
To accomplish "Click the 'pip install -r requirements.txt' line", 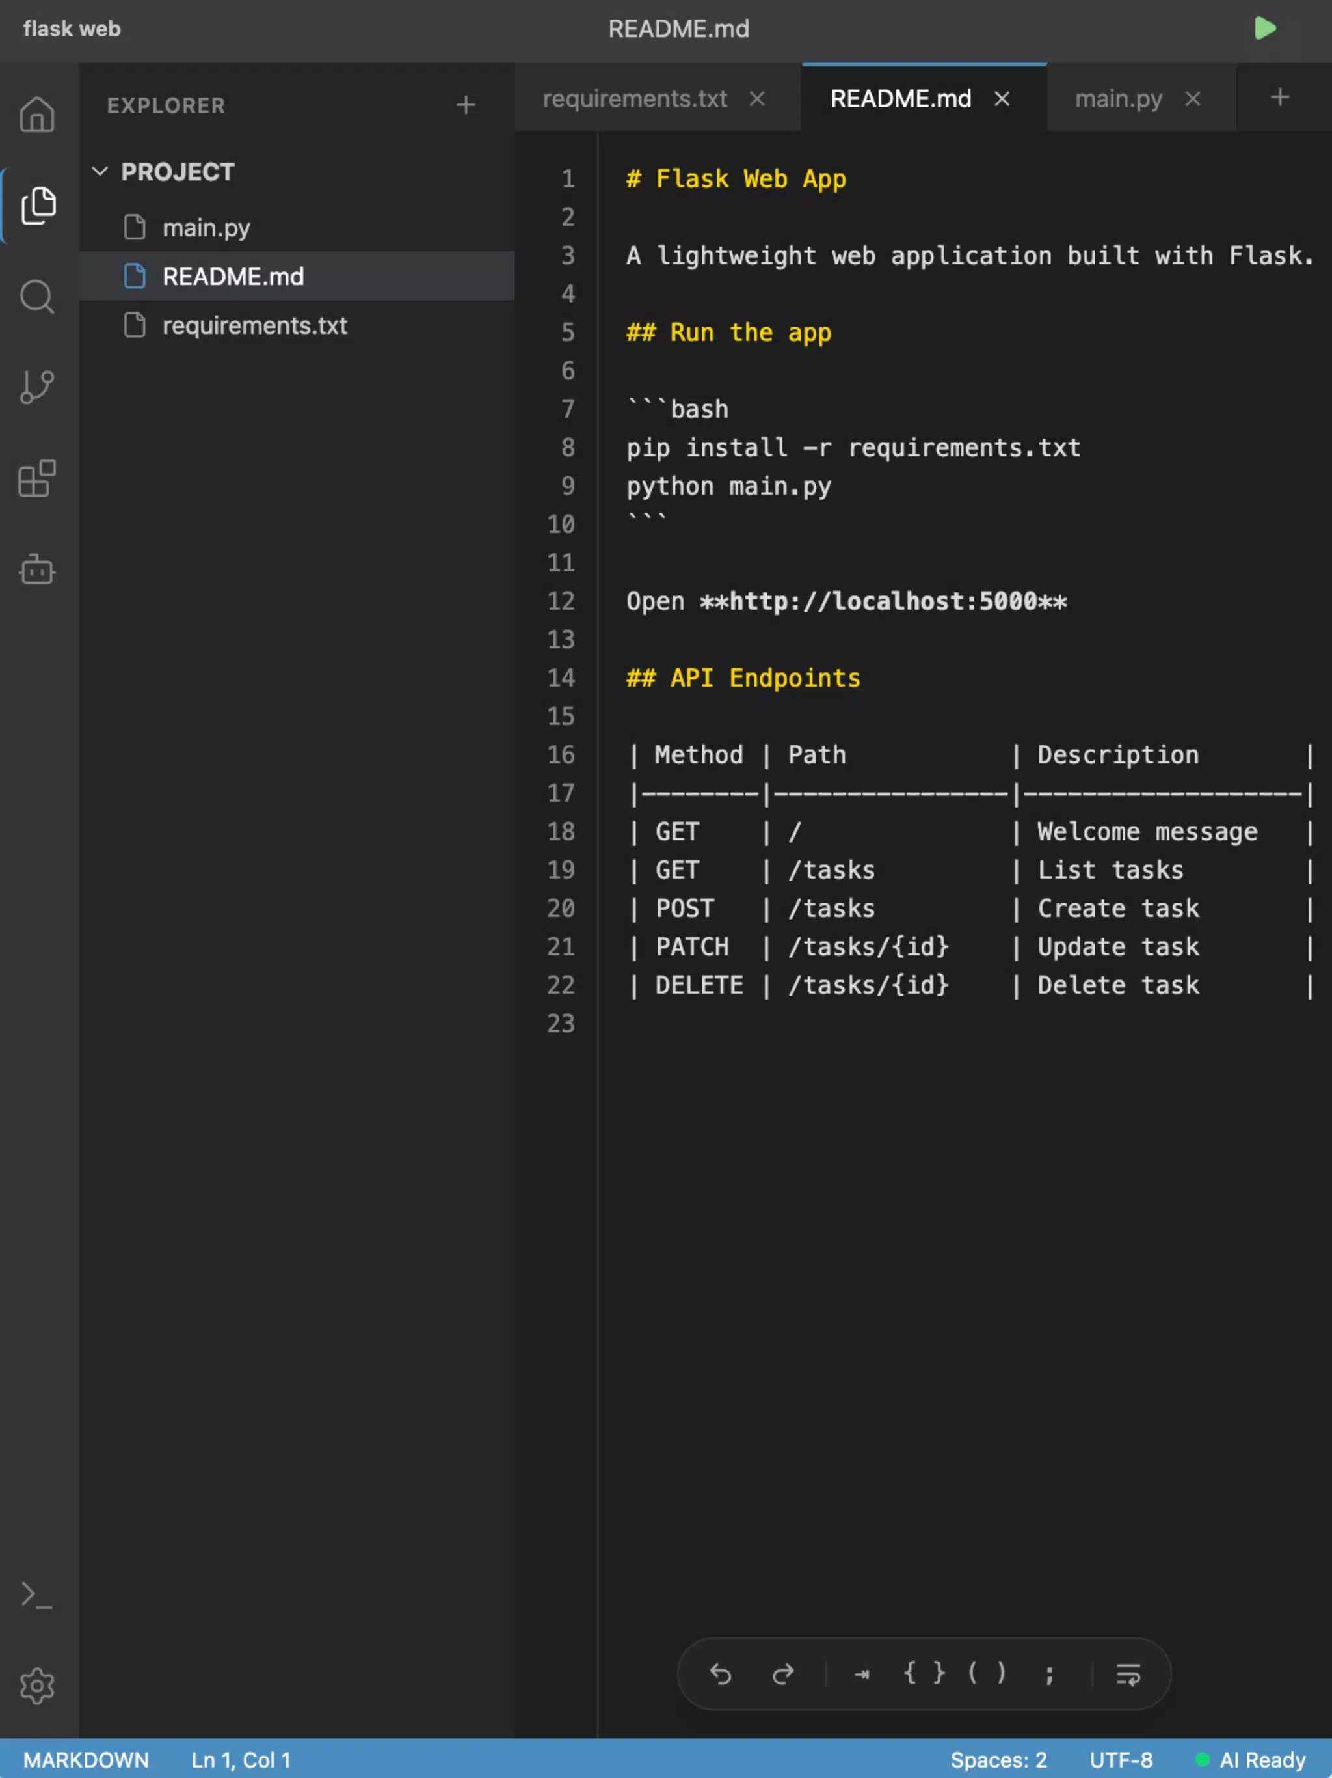I will pyautogui.click(x=853, y=447).
